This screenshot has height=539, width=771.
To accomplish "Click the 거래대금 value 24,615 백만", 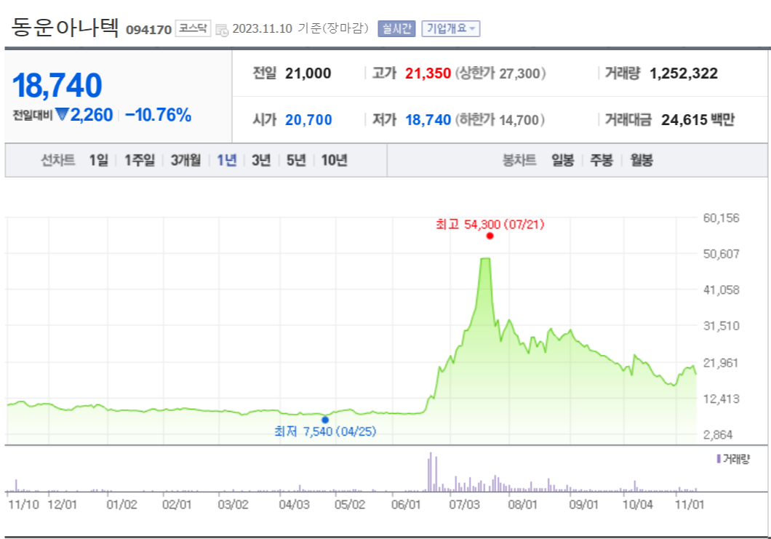I will [698, 119].
